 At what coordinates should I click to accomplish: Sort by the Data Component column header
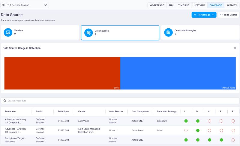click(140, 112)
